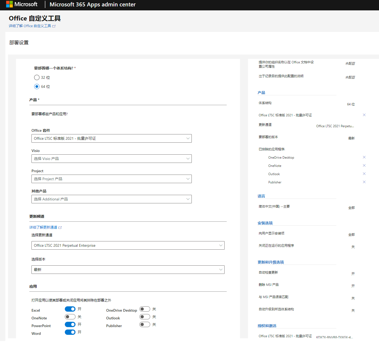Screen dimensions: 379x342
Task: Jump to the 产品 section in summary panel
Action: (261, 93)
